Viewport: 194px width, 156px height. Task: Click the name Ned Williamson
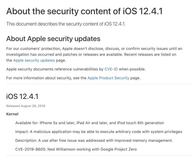click(61, 149)
